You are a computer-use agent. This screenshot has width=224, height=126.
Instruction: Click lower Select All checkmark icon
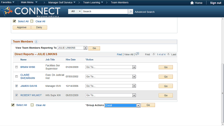(13, 105)
